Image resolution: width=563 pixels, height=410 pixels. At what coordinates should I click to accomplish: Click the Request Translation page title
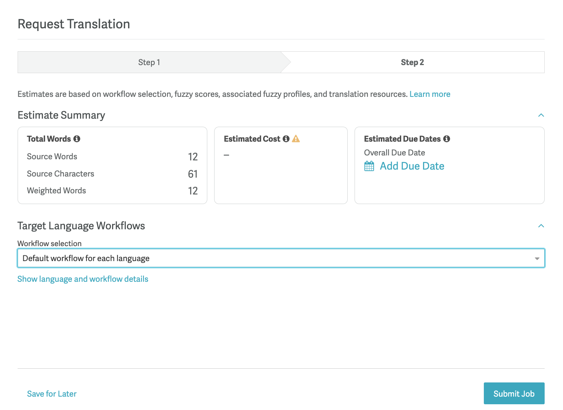coord(74,24)
